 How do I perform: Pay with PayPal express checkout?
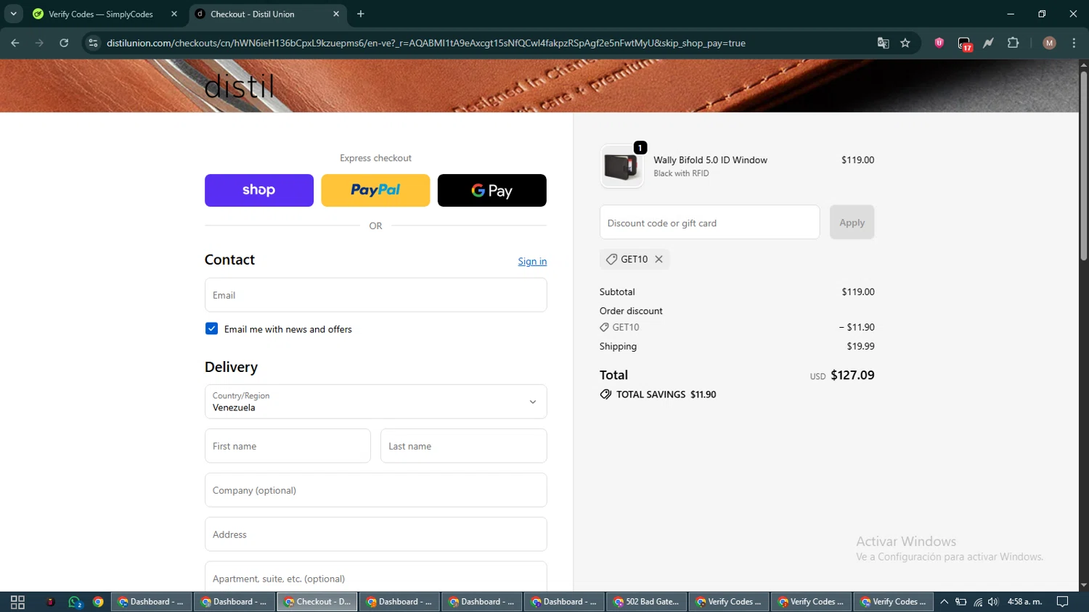click(375, 190)
